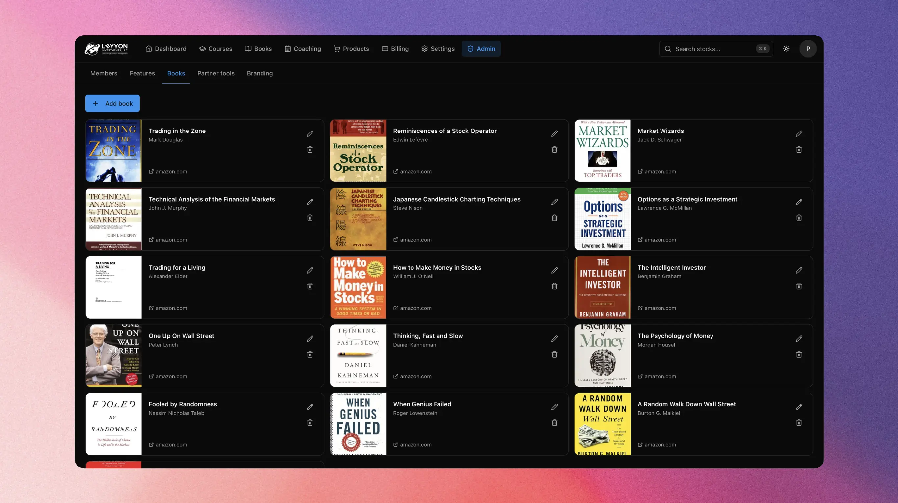898x503 pixels.
Task: Edit Reminiscences of a Stock Operator entry
Action: (x=554, y=134)
